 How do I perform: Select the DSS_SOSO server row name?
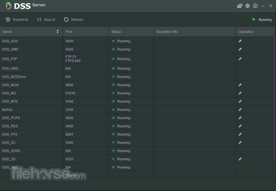coord(11,151)
